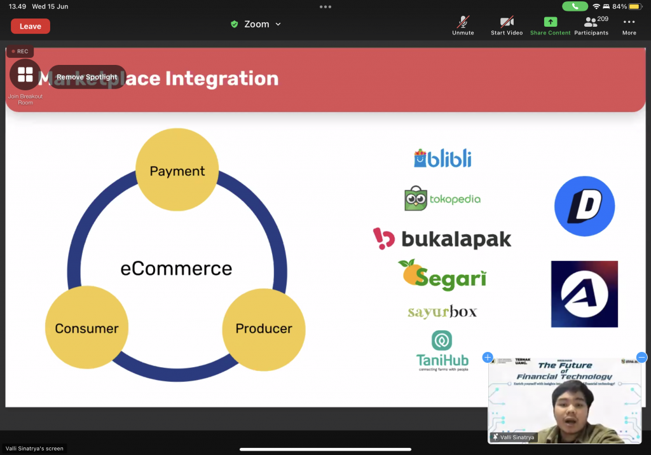The height and width of the screenshot is (455, 651).
Task: Click the Payment circle in diagram
Action: [x=177, y=169]
